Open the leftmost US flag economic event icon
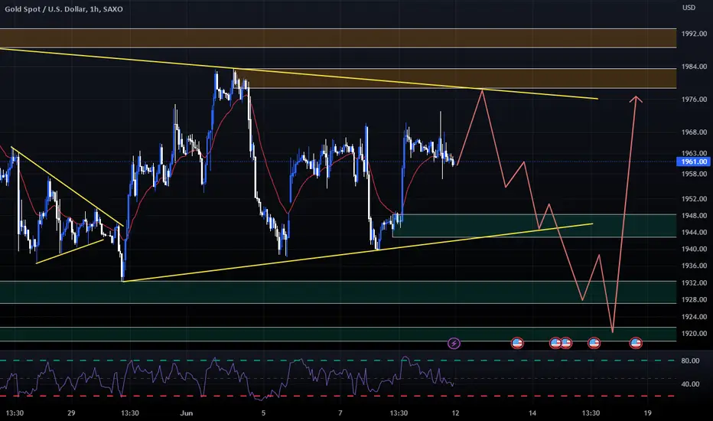 click(x=517, y=343)
